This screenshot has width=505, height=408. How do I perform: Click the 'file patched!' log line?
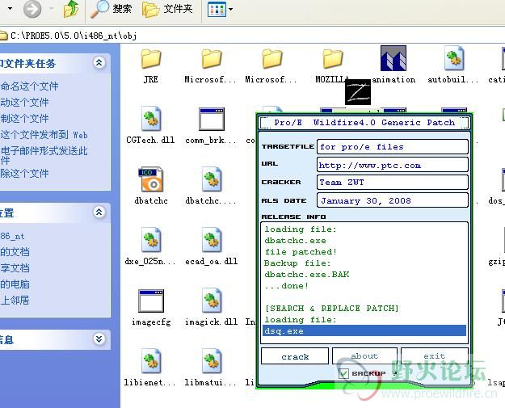301,252
